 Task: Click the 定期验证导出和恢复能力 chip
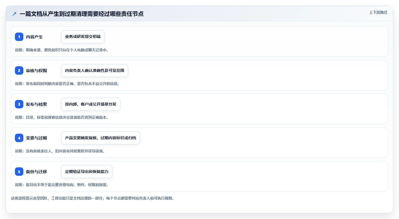pos(87,172)
